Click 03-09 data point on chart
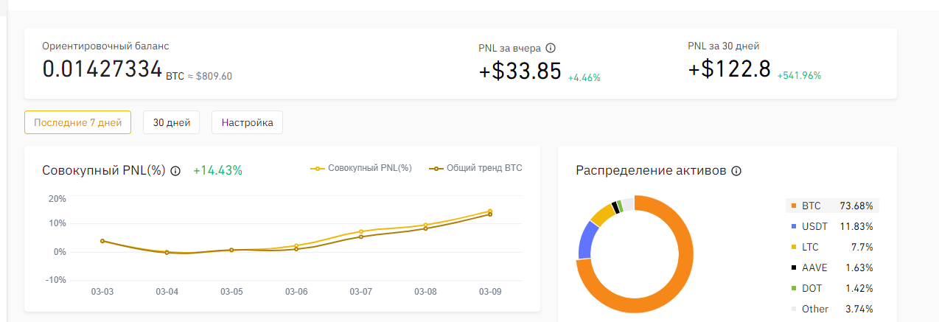The height and width of the screenshot is (322, 939). pos(490,211)
